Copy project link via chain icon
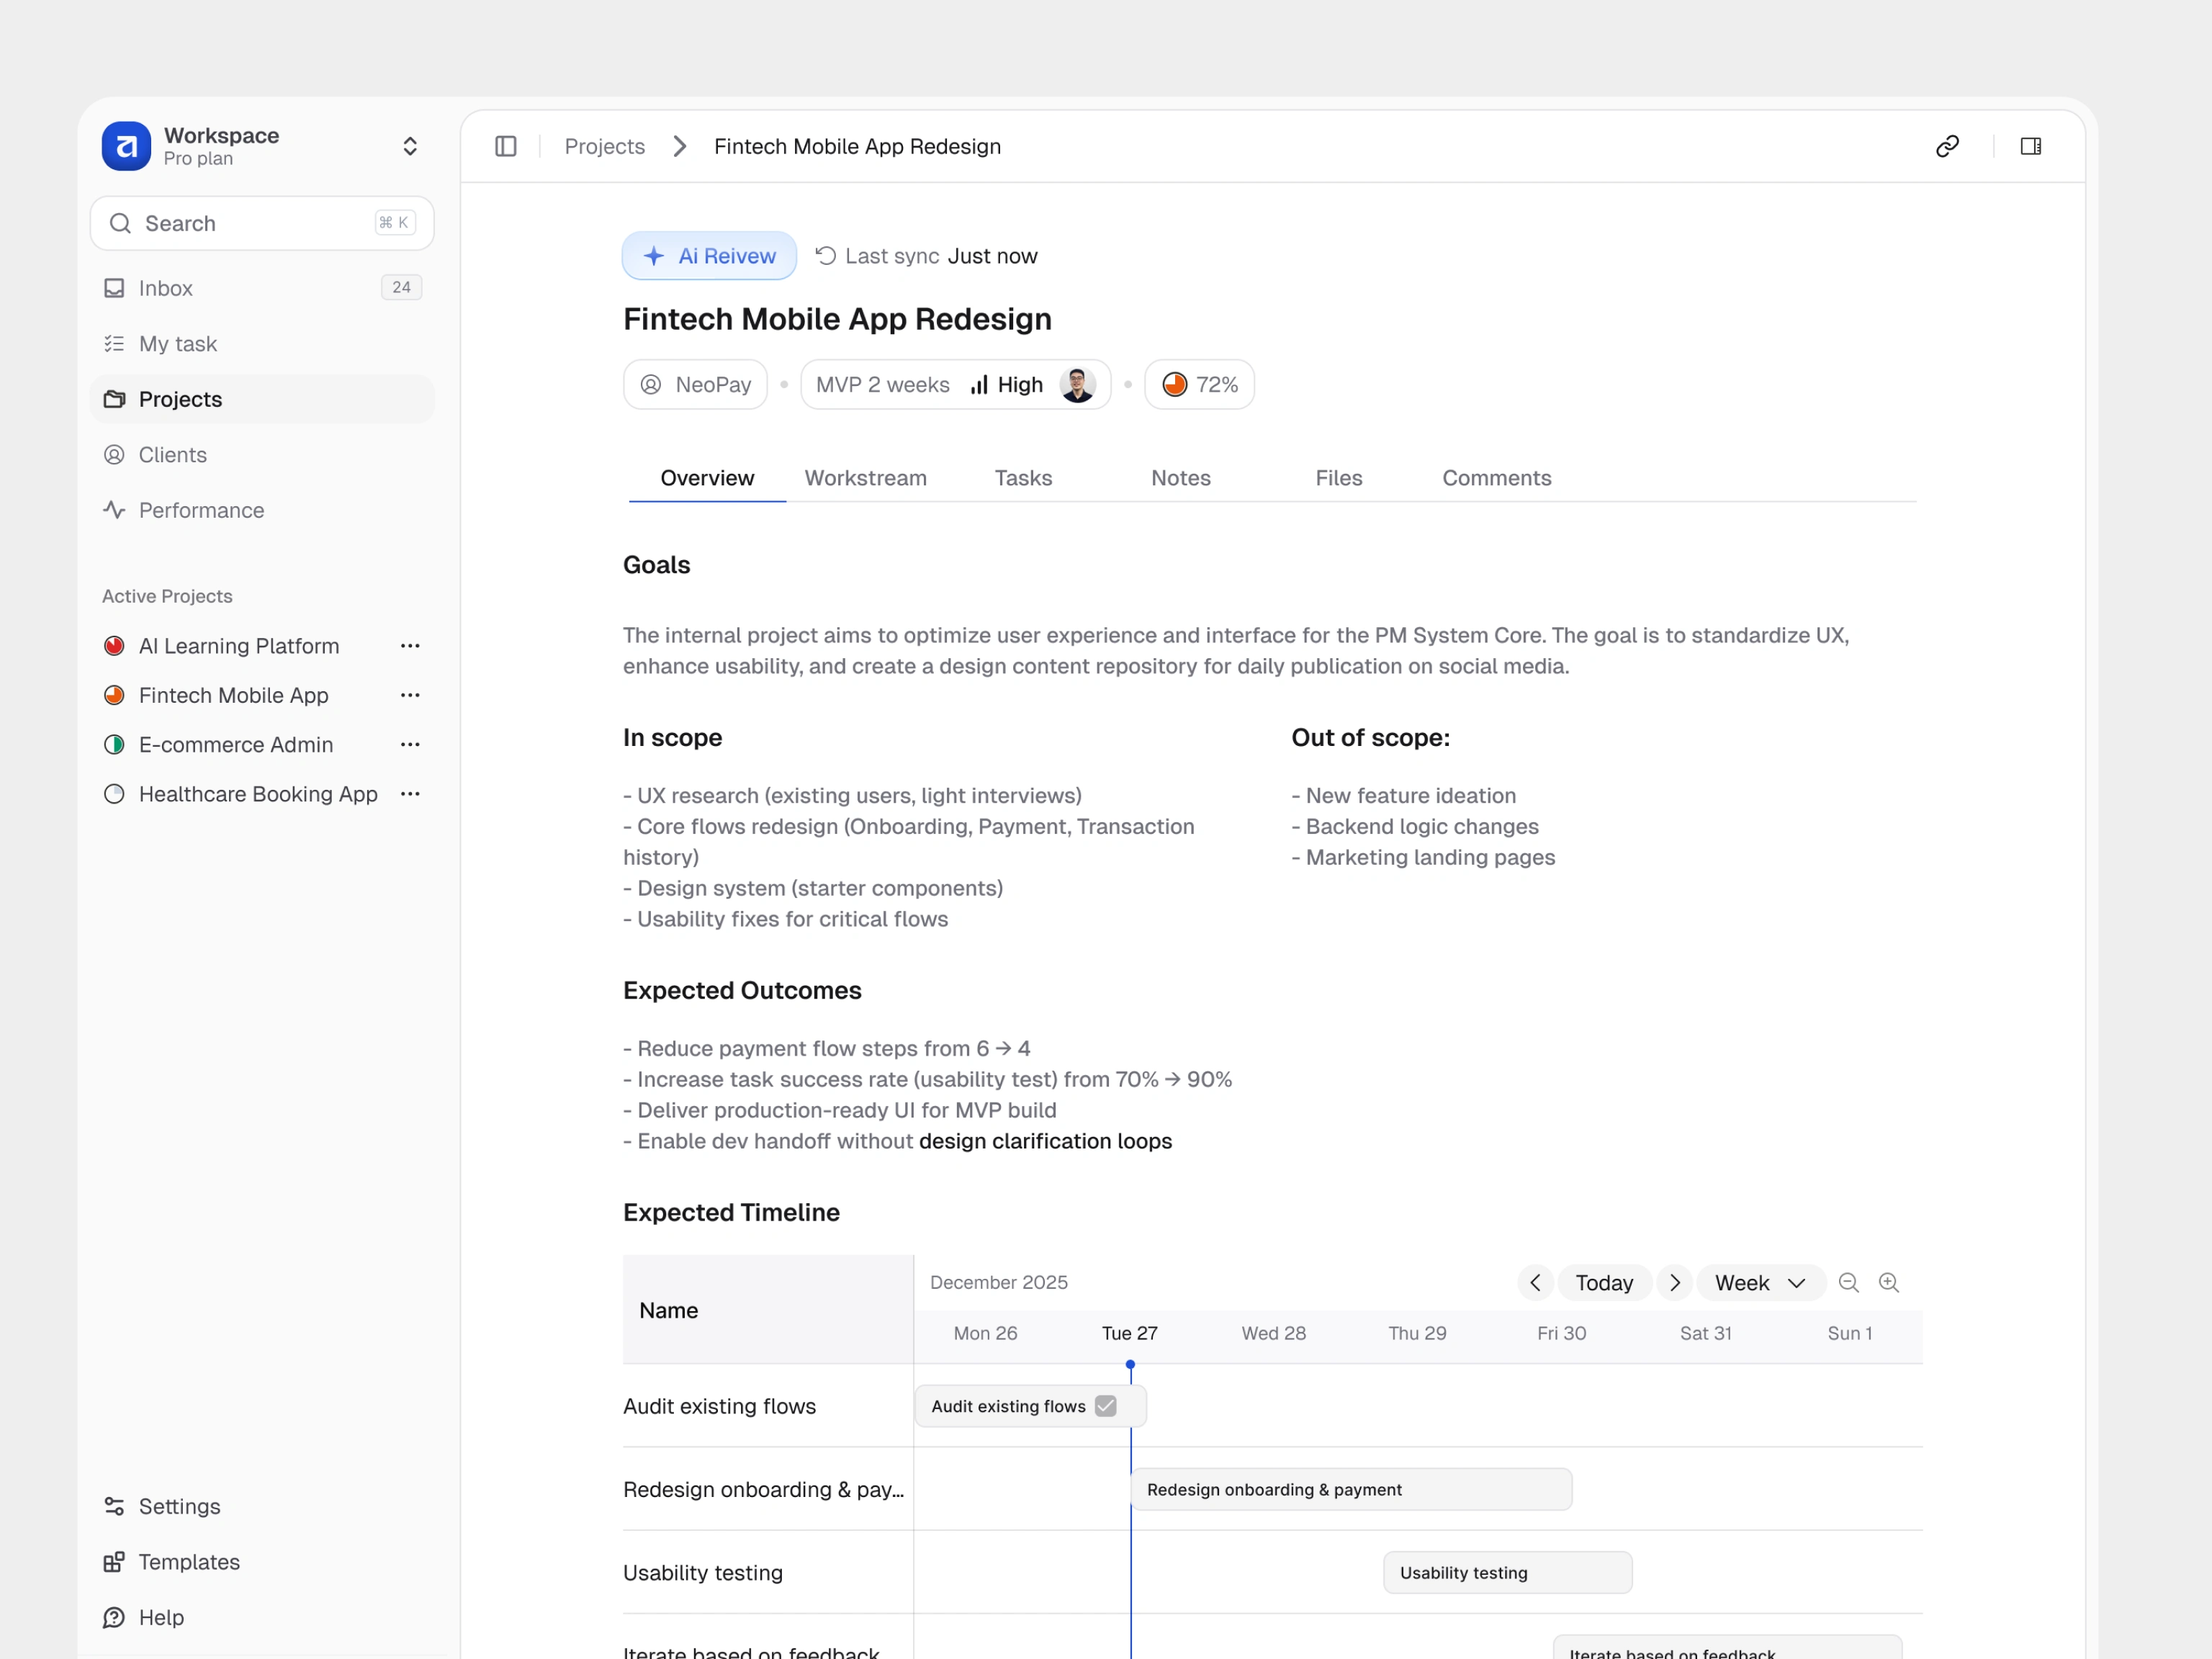The image size is (2212, 1659). (1946, 147)
